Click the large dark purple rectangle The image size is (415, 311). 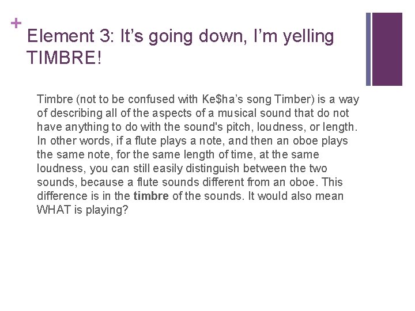coord(387,49)
